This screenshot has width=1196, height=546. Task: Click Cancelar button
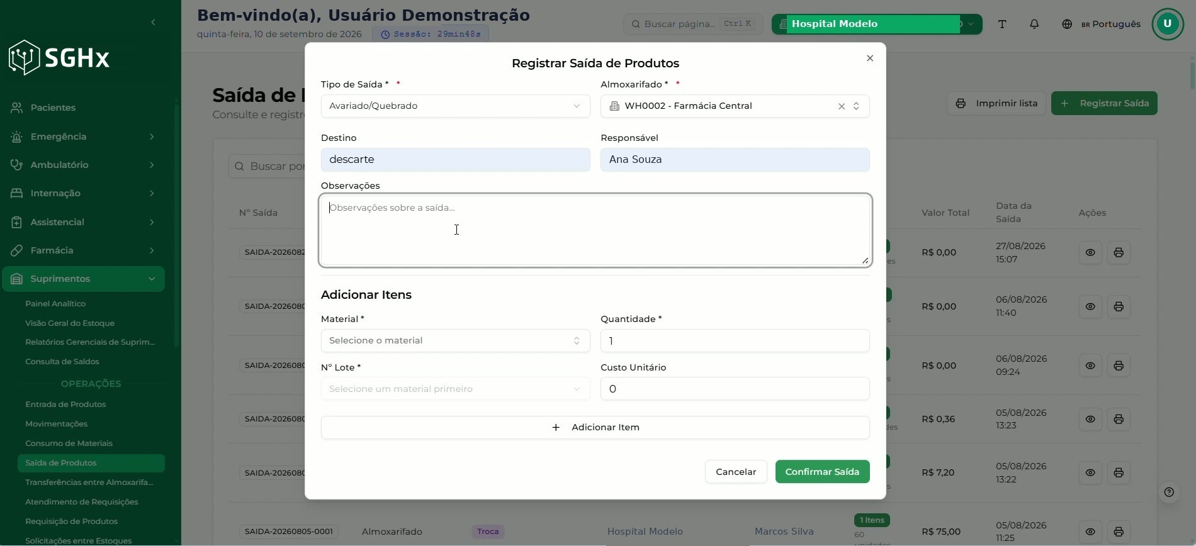click(736, 472)
